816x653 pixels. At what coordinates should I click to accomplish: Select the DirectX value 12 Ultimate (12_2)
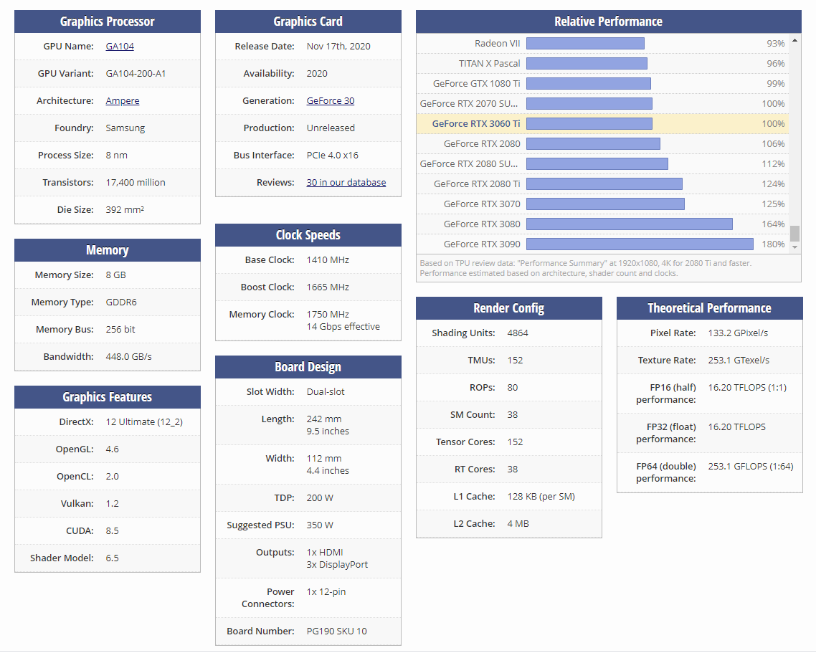(x=144, y=422)
